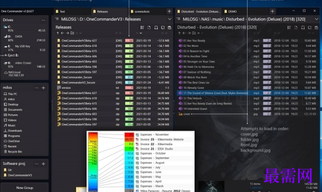Open the Drives panel three-dot menu

43,20
